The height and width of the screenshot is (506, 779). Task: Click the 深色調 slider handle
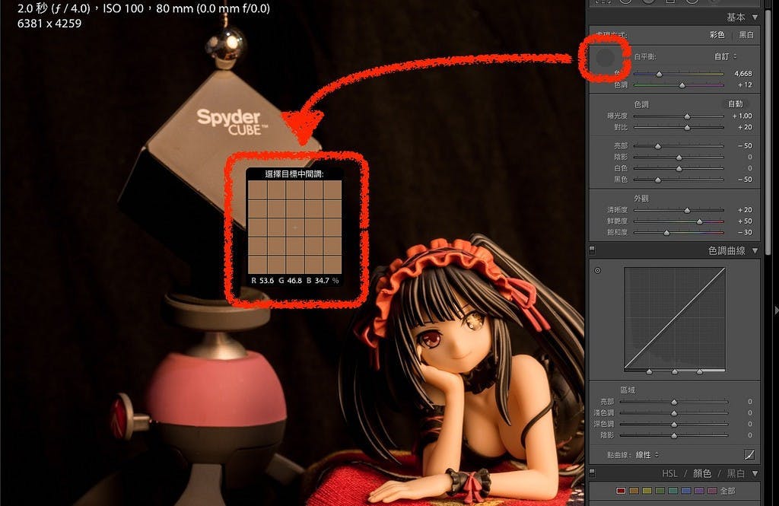(x=674, y=425)
